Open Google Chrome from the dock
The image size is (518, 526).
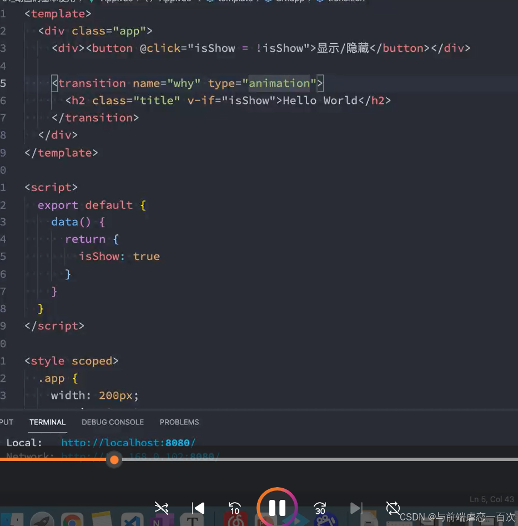click(72, 519)
